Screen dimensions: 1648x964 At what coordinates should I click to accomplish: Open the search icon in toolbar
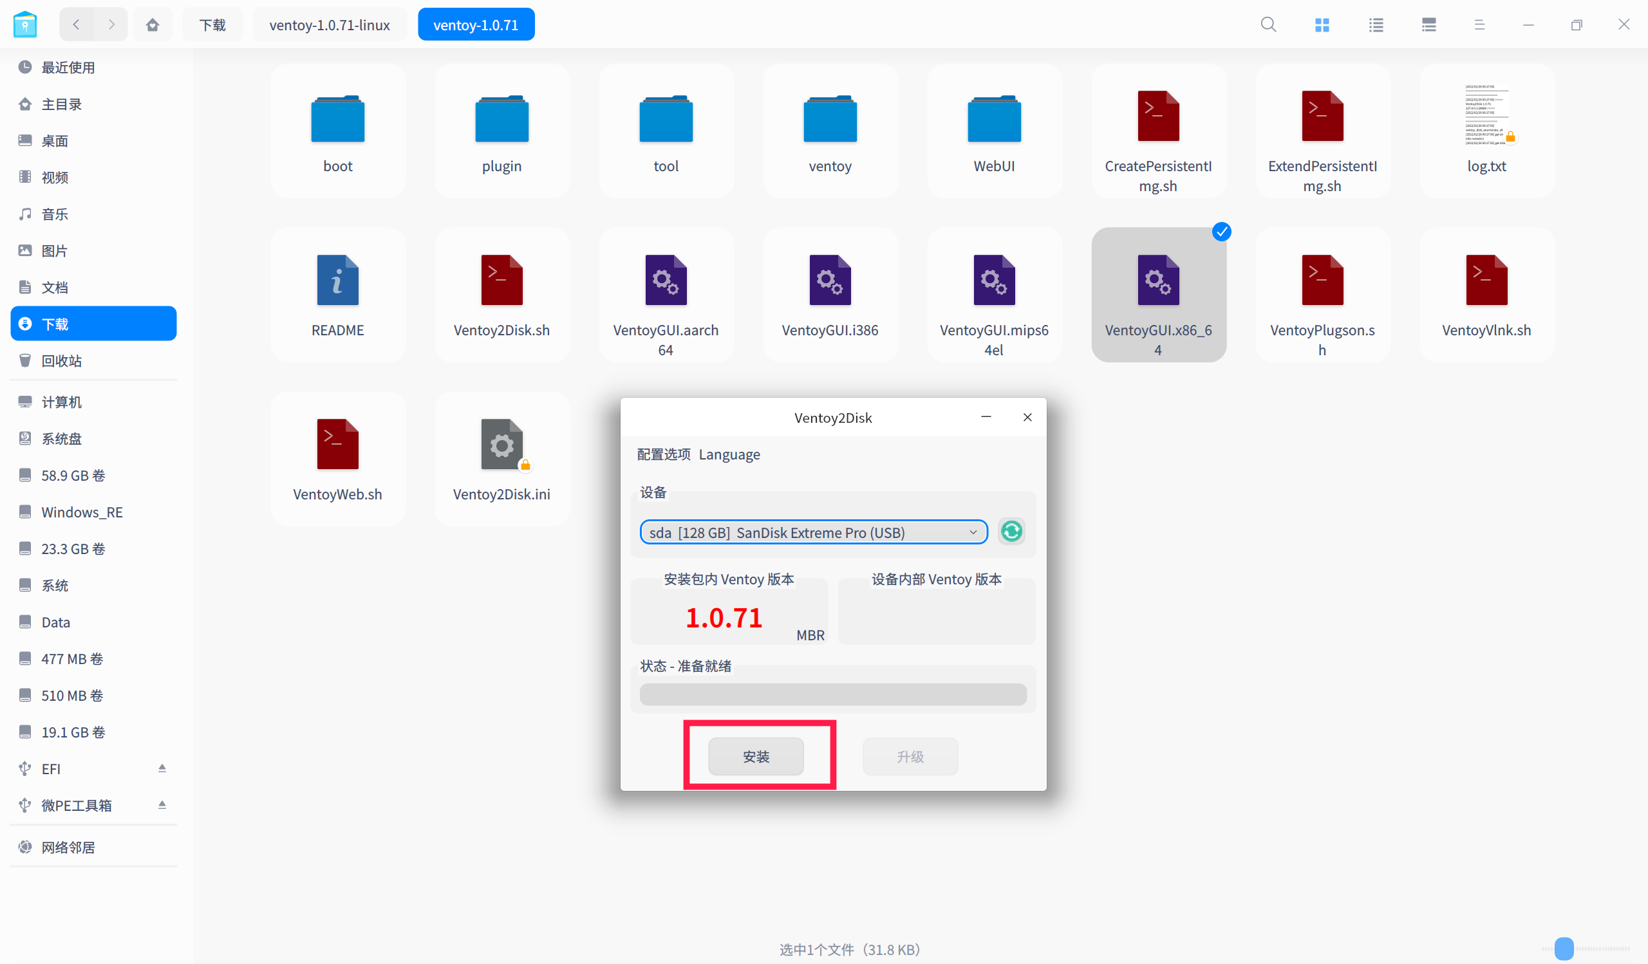(x=1268, y=25)
